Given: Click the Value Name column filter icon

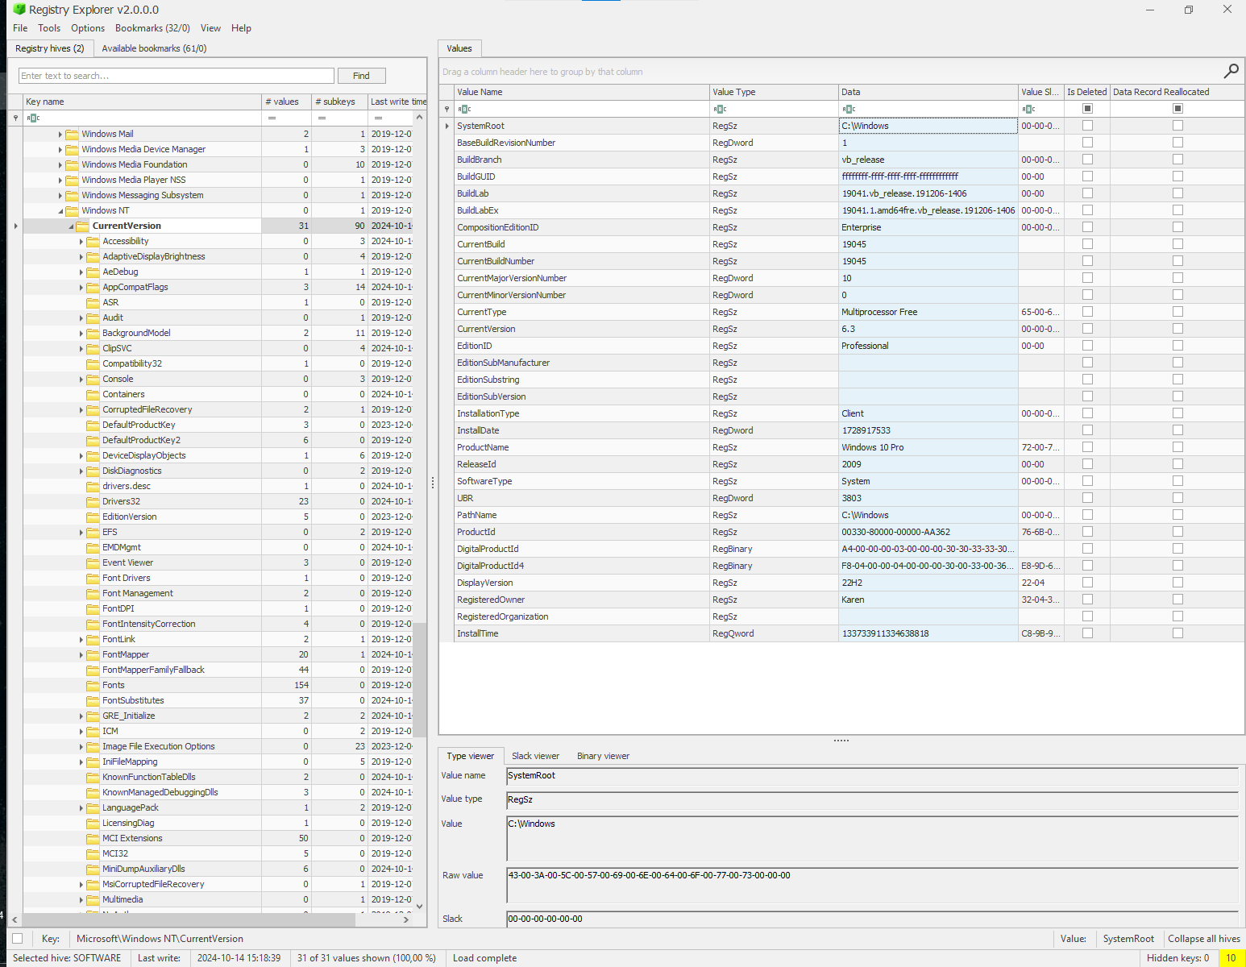Looking at the screenshot, I should 464,109.
